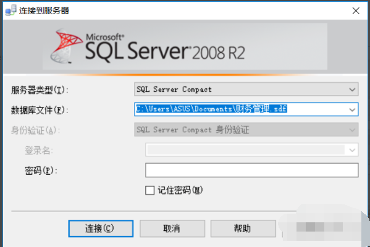Screen dimensions: 370x247
Task: Enable the 记住密码 checkbox
Action: click(149, 190)
